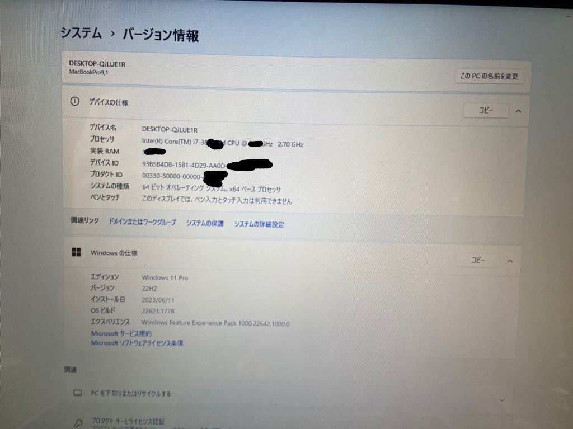Image resolution: width=573 pixels, height=429 pixels.
Task: Open Microsoft ソフトウェアライセンス条項 link
Action: 137,343
